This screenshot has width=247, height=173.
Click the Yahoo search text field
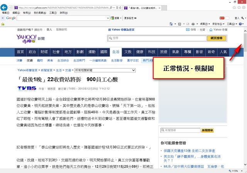[x=154, y=38]
